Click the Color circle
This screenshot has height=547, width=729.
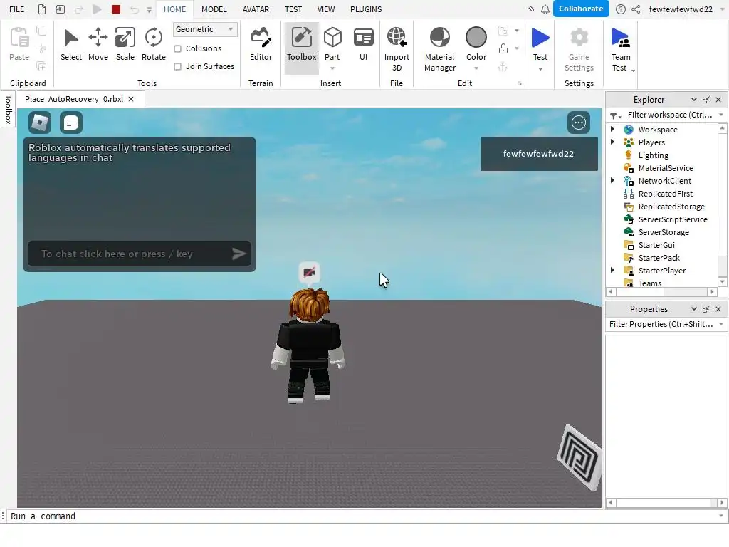click(x=476, y=38)
